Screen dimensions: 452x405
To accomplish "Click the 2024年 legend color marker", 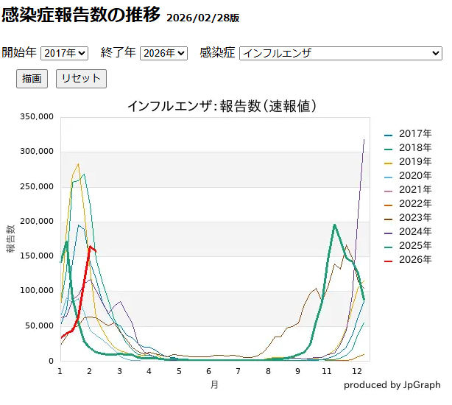I will pos(389,232).
